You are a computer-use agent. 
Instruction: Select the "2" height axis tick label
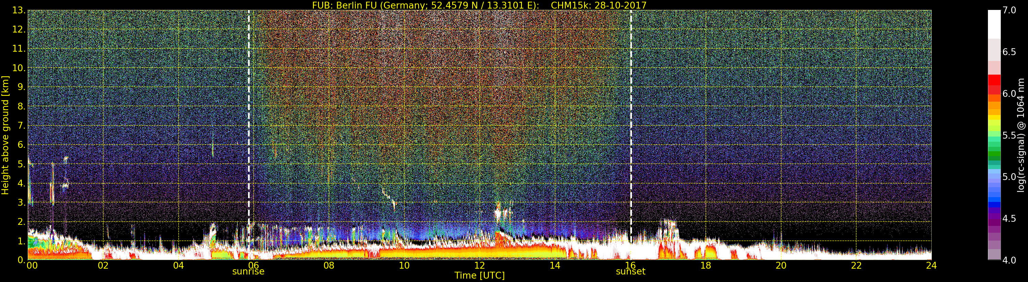22,221
